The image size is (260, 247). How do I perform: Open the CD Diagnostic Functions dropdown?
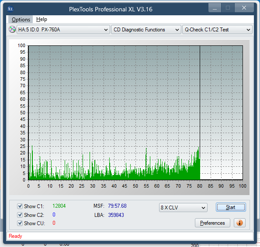pos(146,30)
